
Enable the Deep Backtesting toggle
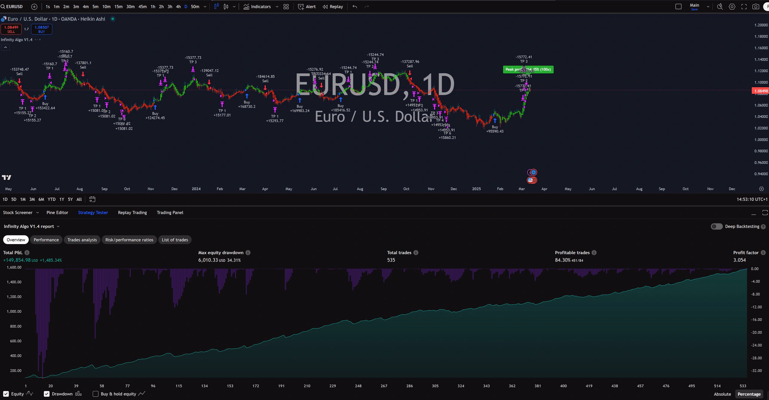pyautogui.click(x=716, y=226)
